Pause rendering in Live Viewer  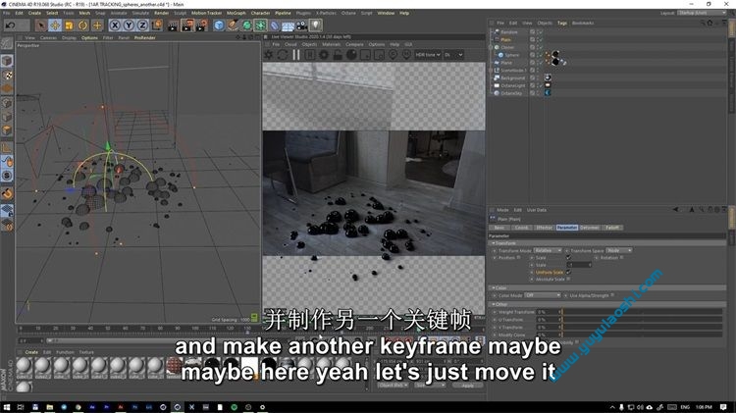[x=296, y=55]
